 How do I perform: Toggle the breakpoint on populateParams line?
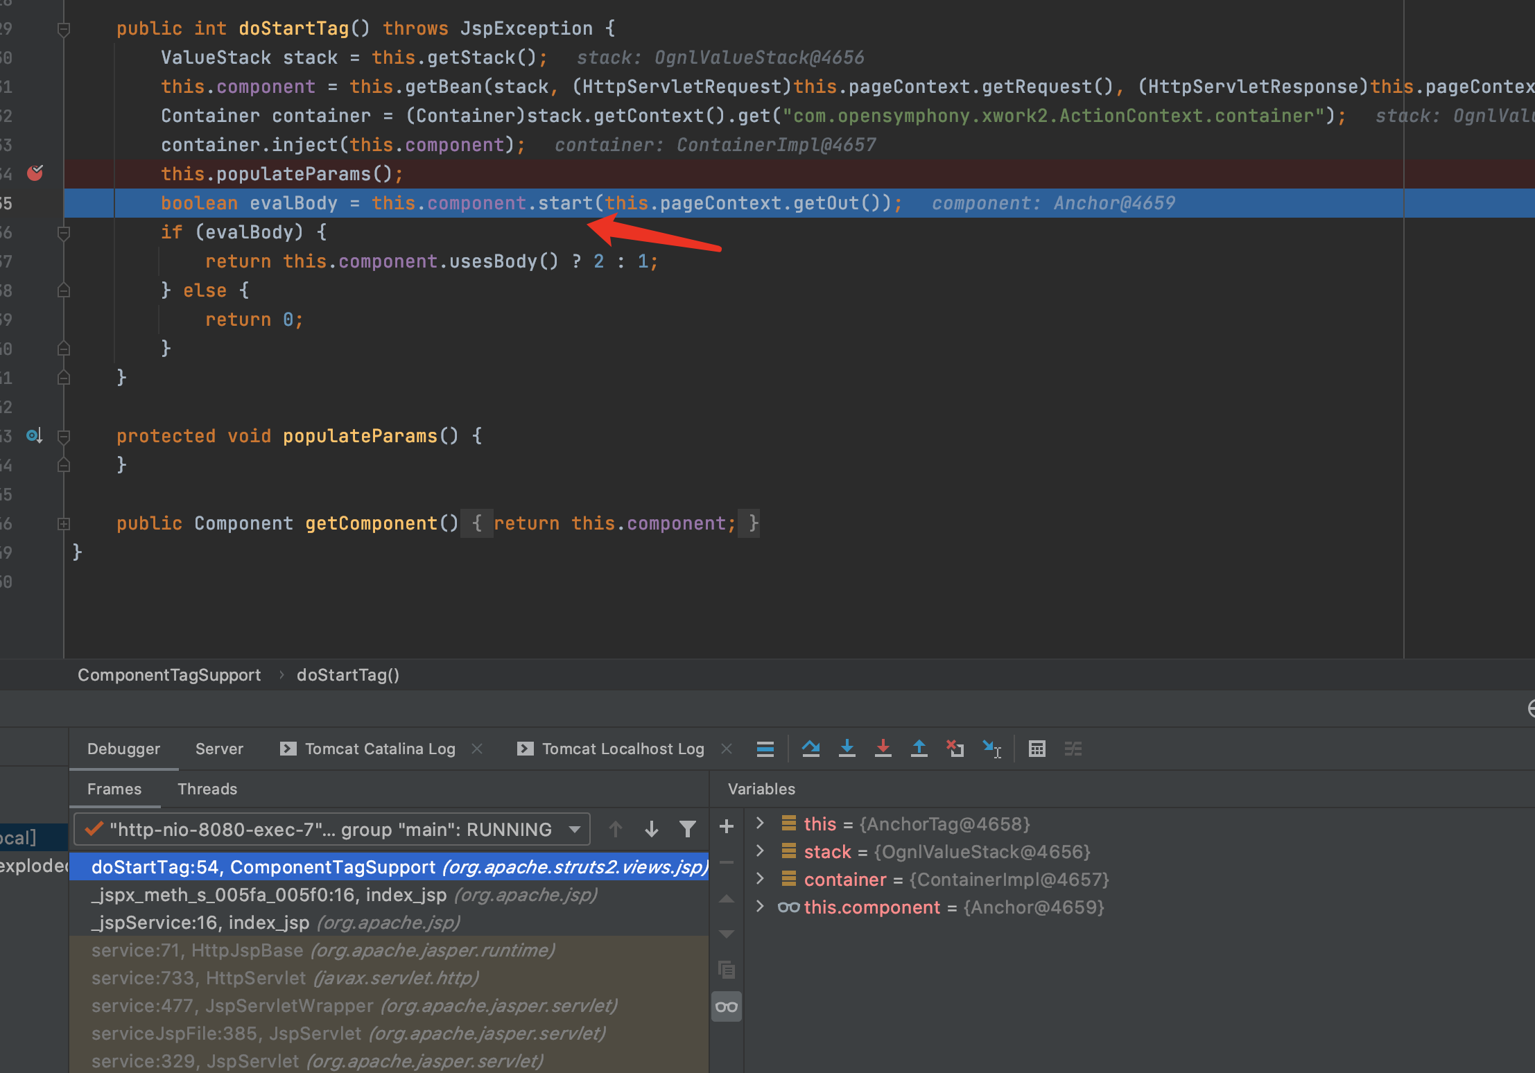35,173
